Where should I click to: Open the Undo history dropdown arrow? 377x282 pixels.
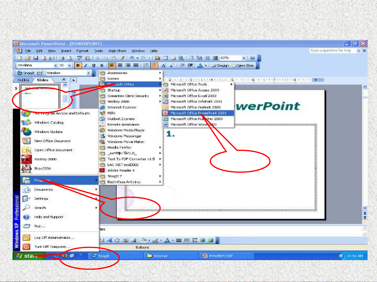137,58
